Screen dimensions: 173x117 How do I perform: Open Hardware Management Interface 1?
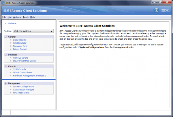pos(30,76)
